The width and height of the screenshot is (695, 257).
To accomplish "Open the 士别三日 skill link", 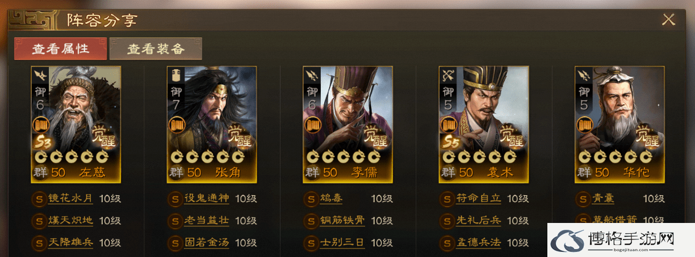I will pyautogui.click(x=342, y=242).
